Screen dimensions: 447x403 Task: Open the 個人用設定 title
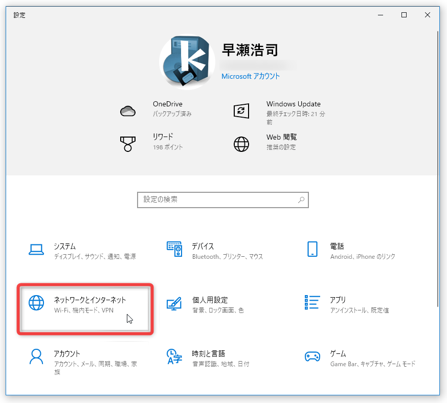[x=210, y=300]
